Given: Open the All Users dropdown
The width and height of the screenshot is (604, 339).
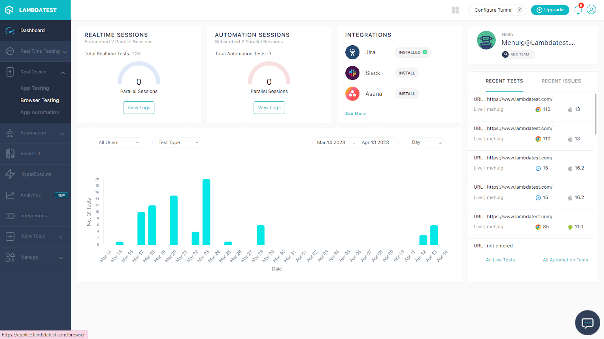Looking at the screenshot, I should [118, 142].
